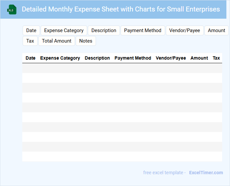Click the first empty table row

click(122, 68)
